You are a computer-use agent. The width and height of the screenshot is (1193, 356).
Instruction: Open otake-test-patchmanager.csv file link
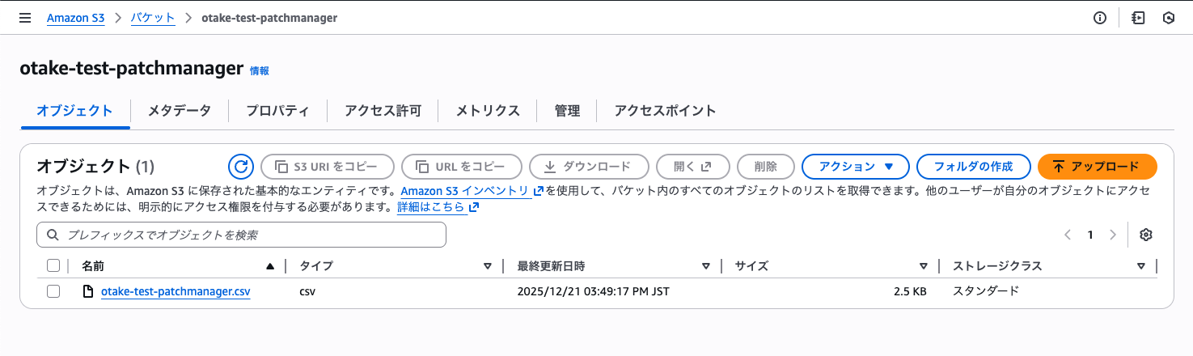pos(176,291)
